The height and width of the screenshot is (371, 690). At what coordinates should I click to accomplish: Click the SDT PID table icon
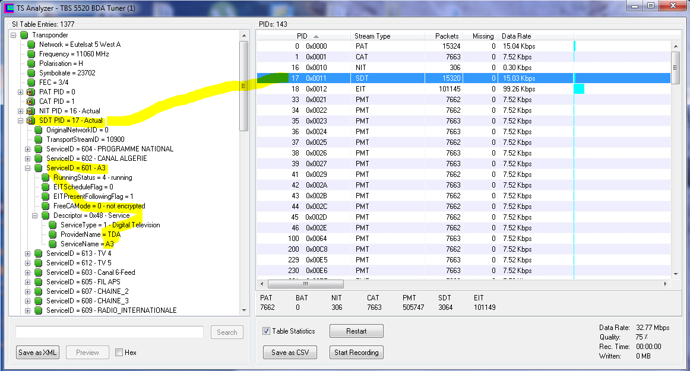pos(30,121)
